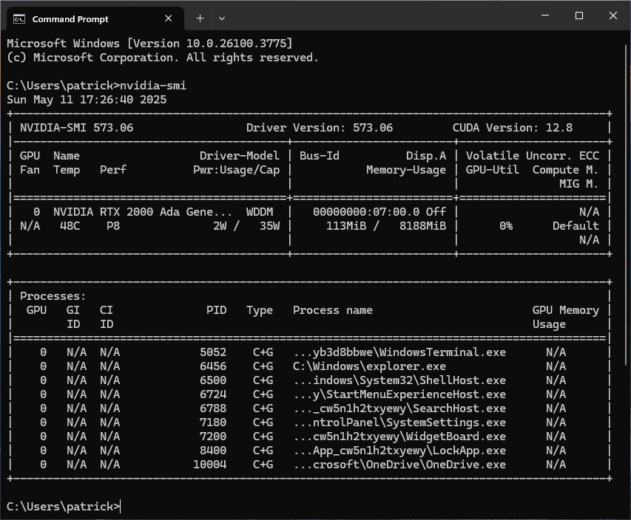Click the 'PID' column header
The image size is (631, 520).
[217, 310]
